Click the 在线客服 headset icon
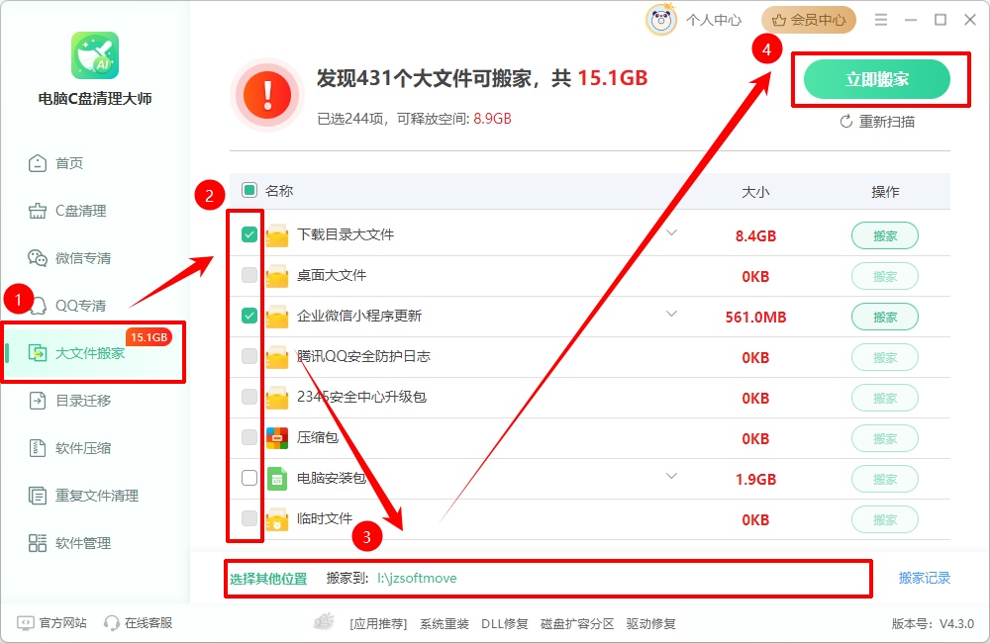 click(112, 623)
